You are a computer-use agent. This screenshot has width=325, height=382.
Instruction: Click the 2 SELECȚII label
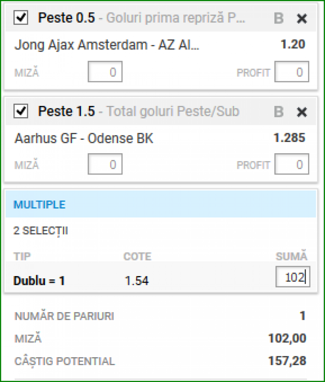tap(41, 231)
